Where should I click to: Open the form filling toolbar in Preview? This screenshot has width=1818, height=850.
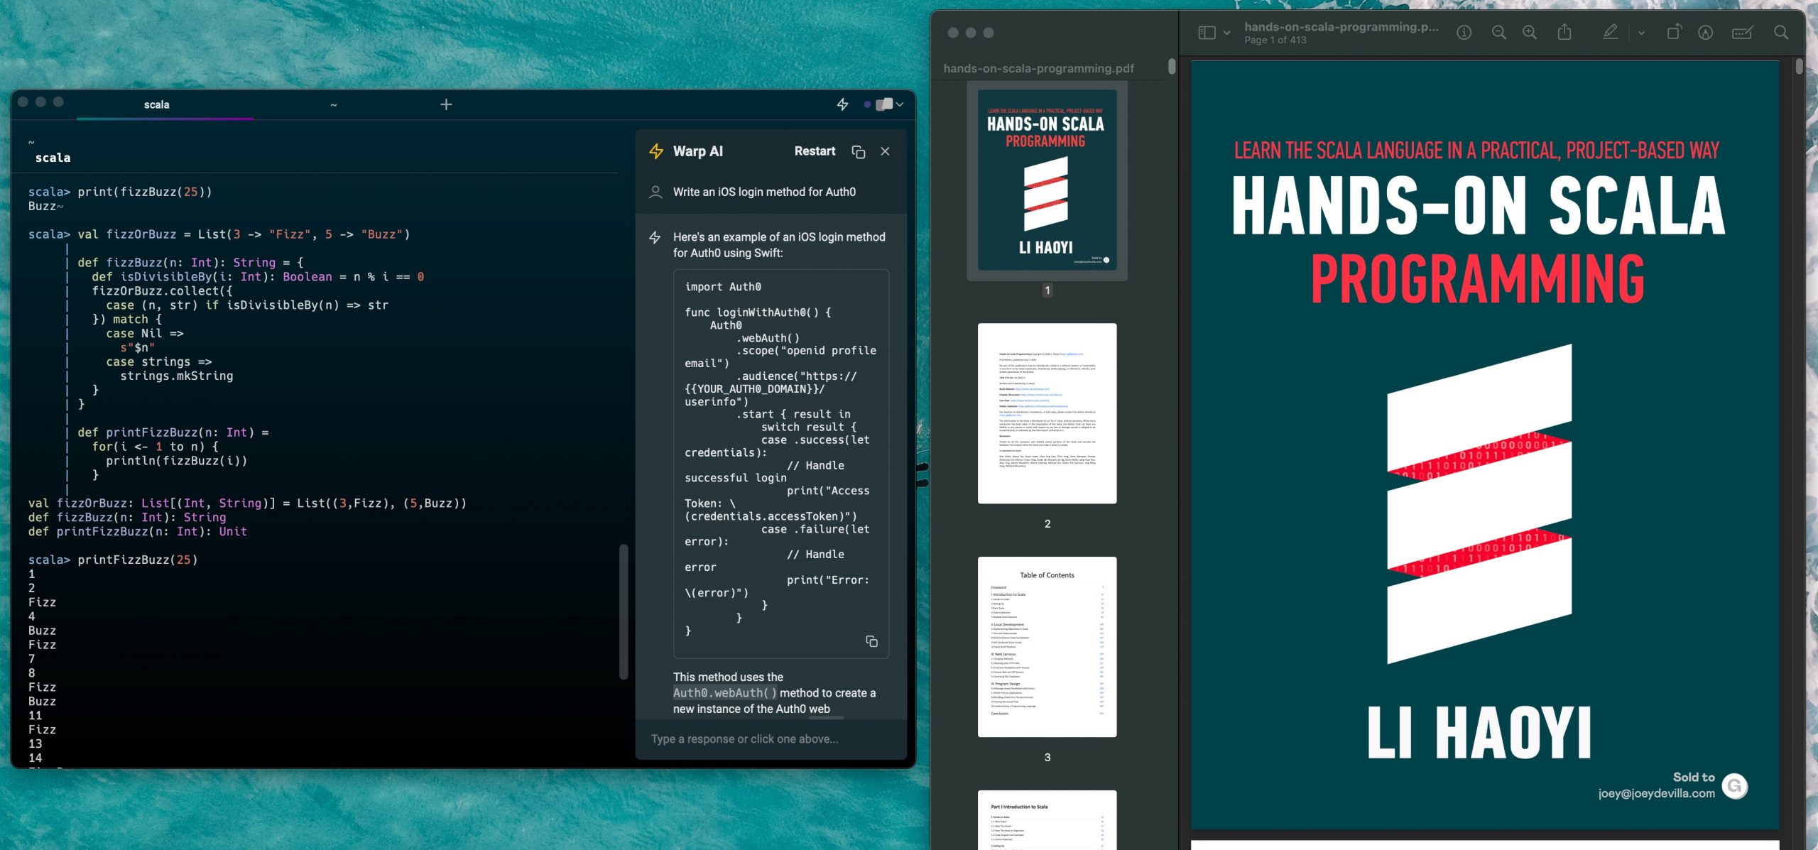[x=1742, y=33]
